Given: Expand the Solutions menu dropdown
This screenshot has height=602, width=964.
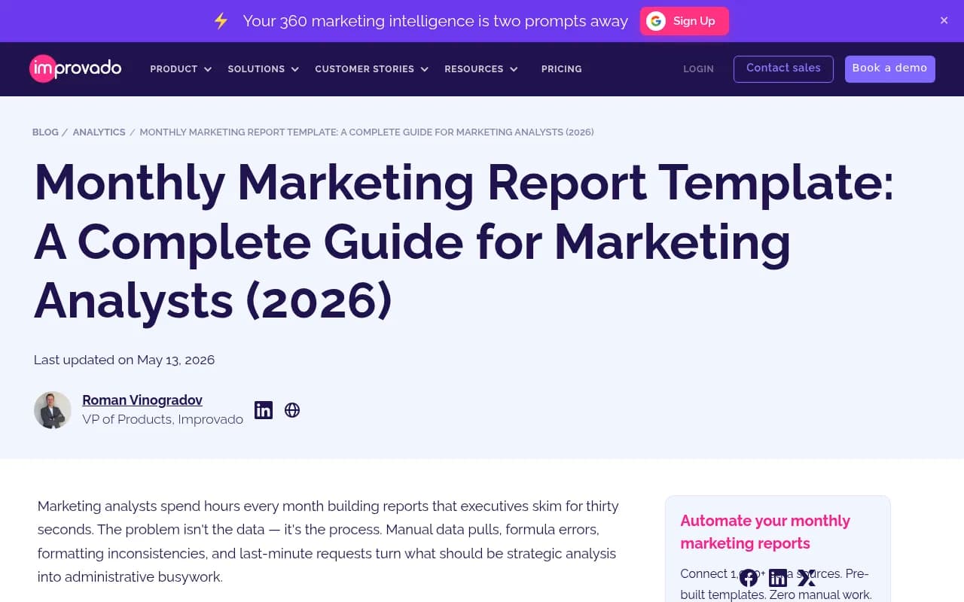Looking at the screenshot, I should (264, 69).
